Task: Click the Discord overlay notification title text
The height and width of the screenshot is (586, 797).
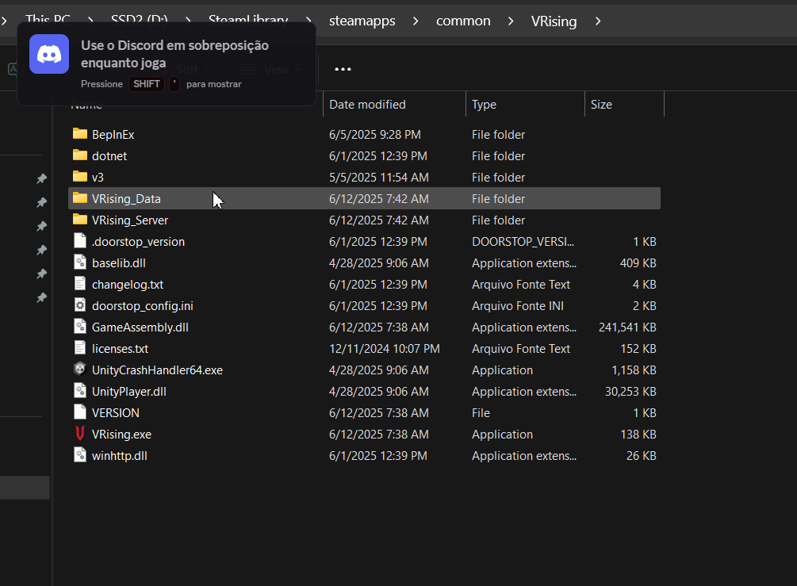Action: pyautogui.click(x=174, y=54)
